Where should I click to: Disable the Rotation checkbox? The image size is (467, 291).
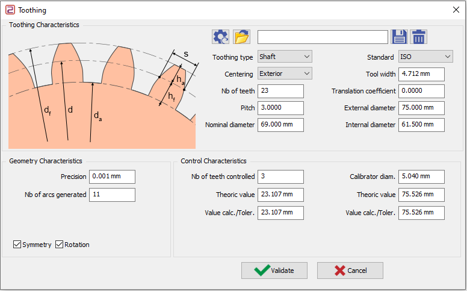[60, 245]
